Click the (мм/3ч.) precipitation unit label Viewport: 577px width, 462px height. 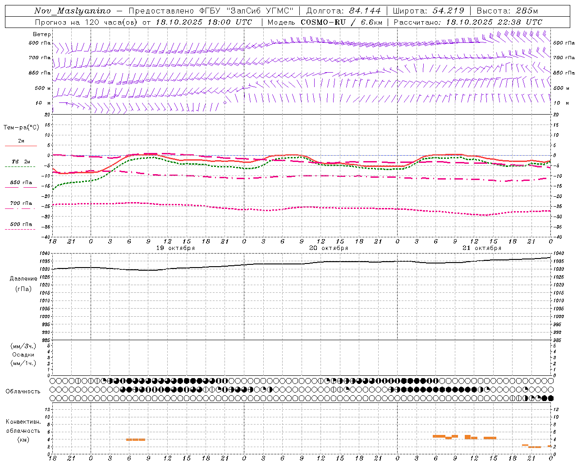tap(23, 346)
